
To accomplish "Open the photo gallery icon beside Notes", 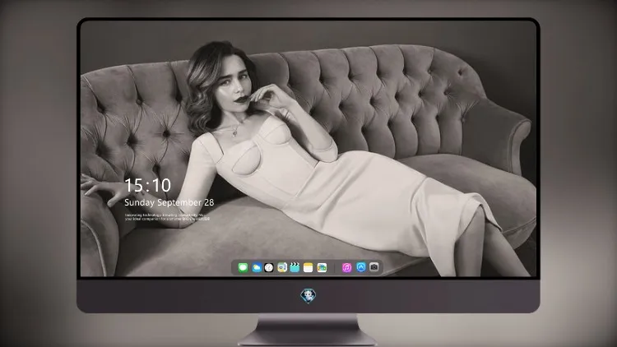I will [x=322, y=267].
